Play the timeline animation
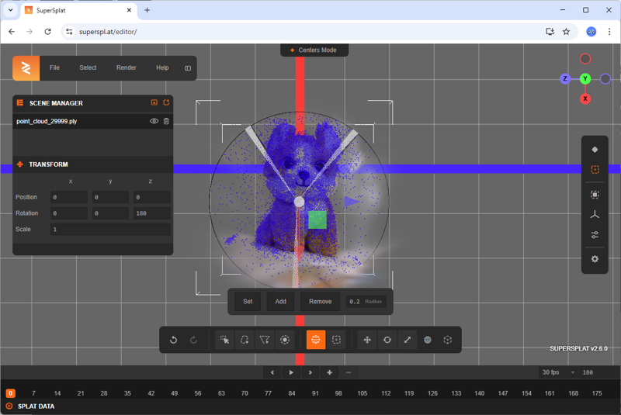 (x=291, y=372)
